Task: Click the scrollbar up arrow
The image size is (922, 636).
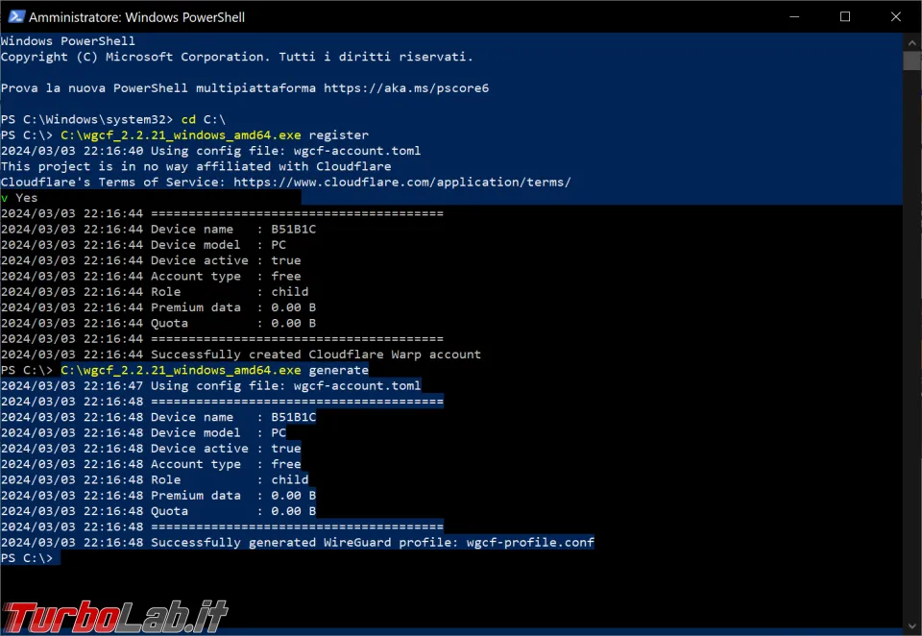Action: [912, 42]
